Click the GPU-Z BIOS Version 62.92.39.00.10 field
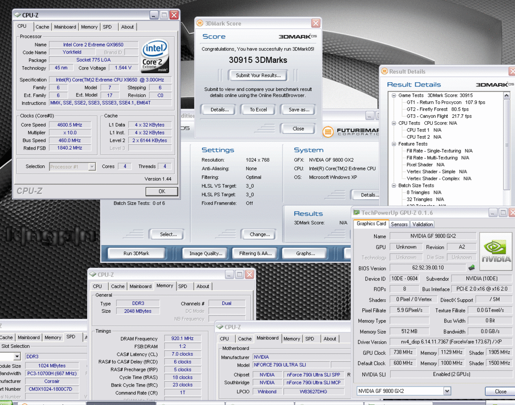The height and width of the screenshot is (405, 515). point(428,267)
